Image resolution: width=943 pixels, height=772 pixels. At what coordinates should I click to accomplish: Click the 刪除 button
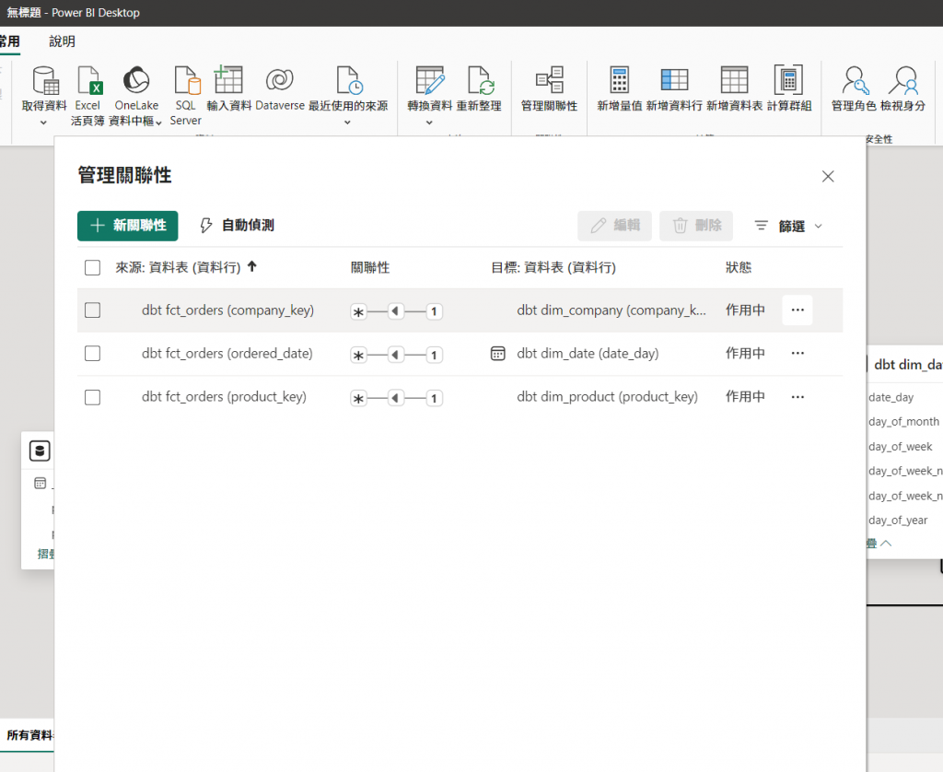(x=696, y=226)
